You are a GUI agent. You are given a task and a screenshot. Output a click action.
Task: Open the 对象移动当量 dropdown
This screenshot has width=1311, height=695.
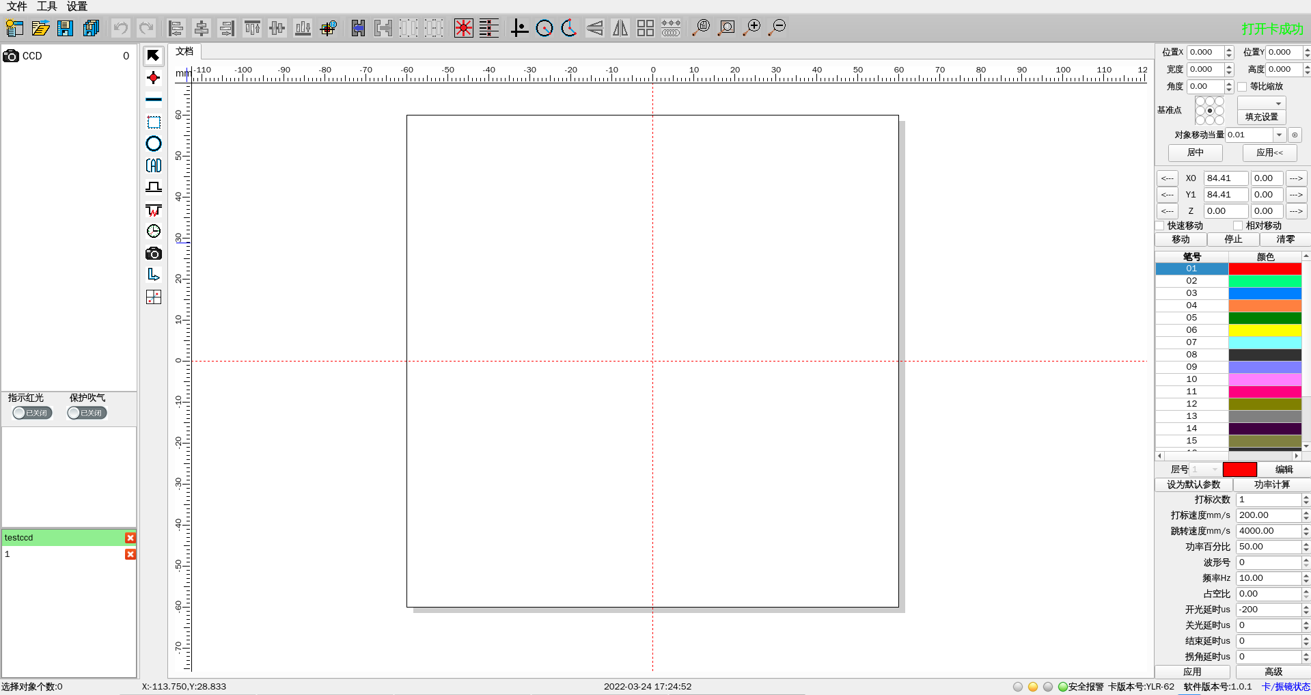1279,135
